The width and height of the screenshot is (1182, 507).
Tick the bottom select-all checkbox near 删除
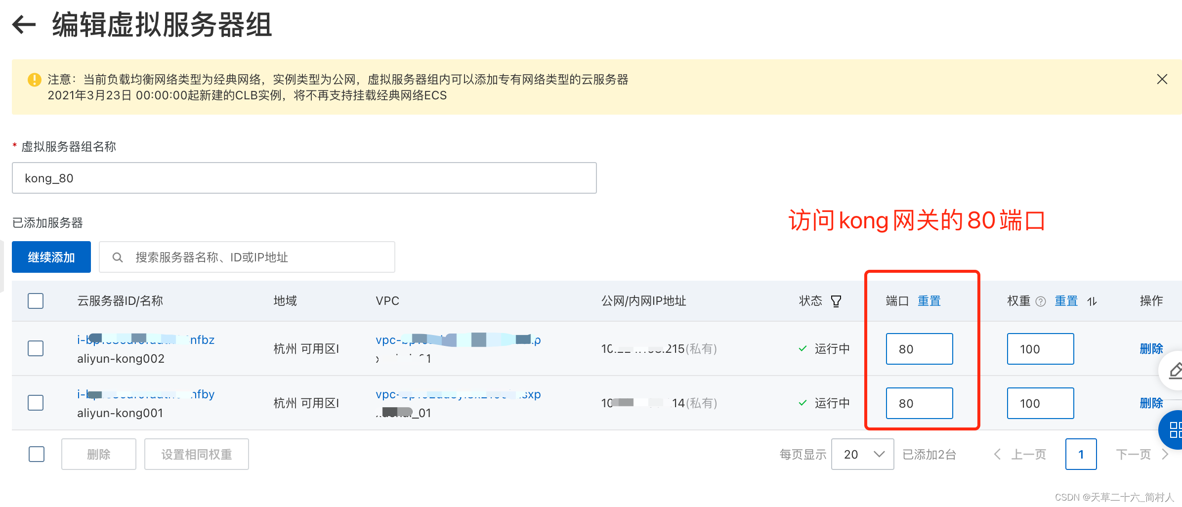point(37,454)
